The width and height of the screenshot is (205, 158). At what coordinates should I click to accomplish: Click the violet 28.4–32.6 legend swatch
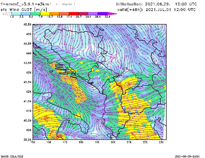click(x=102, y=14)
